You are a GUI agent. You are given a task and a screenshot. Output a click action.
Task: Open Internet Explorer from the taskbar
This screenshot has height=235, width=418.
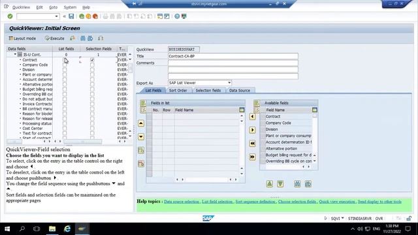point(67,228)
